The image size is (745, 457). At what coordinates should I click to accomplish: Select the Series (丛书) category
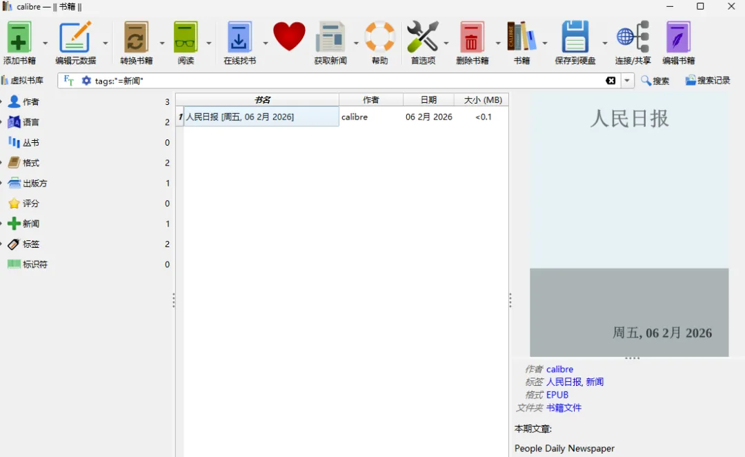[31, 142]
